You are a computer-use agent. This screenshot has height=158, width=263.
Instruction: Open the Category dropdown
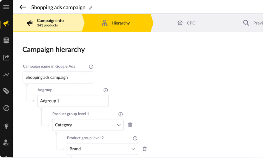point(88,125)
